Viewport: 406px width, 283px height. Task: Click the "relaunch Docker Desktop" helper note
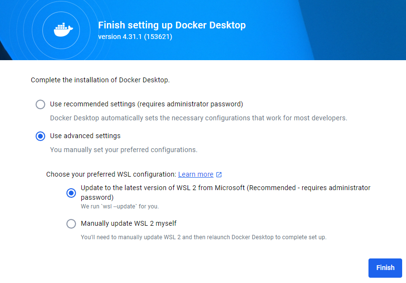click(203, 237)
